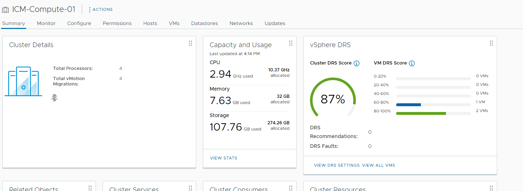Click the Cluster Details card drag handle

click(x=190, y=43)
